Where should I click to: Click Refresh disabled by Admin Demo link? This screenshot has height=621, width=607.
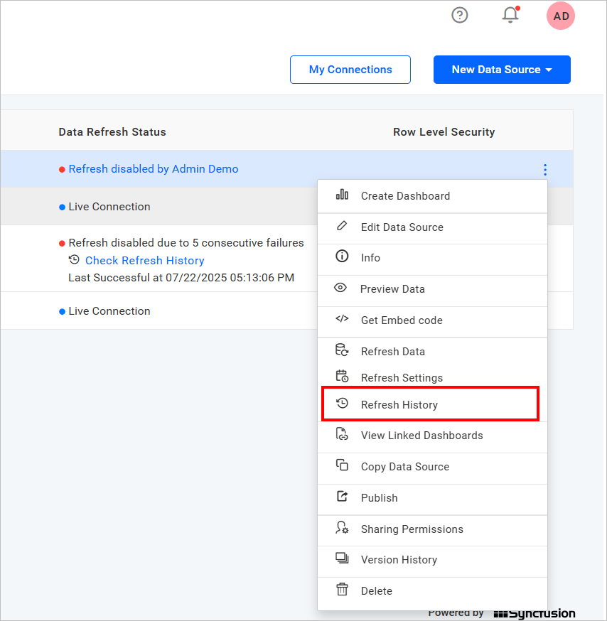pos(154,169)
